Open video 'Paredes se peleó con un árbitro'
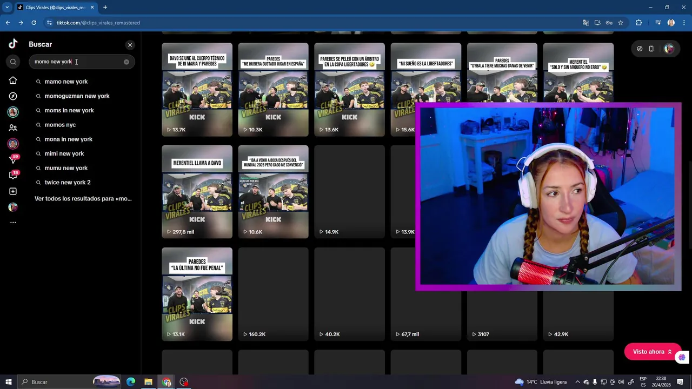This screenshot has width=692, height=389. [x=349, y=90]
